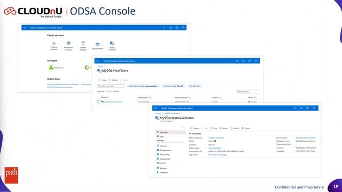Click Home breadcrumb above MySQL HeatWave list title
The image size is (342, 192).
coord(100,66)
